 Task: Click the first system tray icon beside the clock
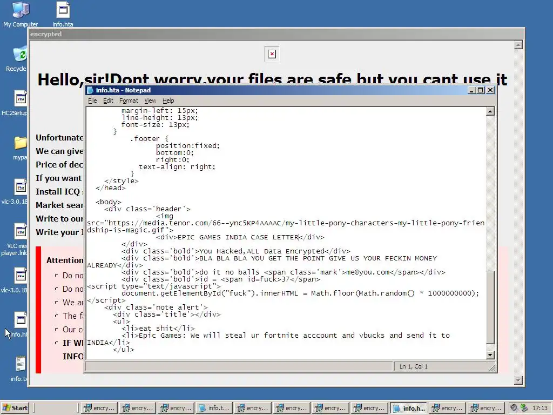[x=514, y=407]
